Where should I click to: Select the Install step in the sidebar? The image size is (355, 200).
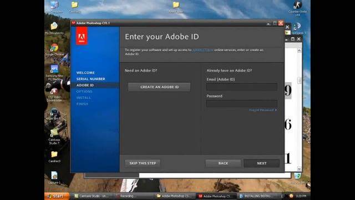83,98
